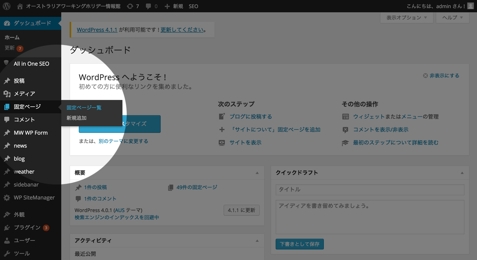Dismiss welcome panel with 非表示にする
The width and height of the screenshot is (477, 260).
point(441,76)
